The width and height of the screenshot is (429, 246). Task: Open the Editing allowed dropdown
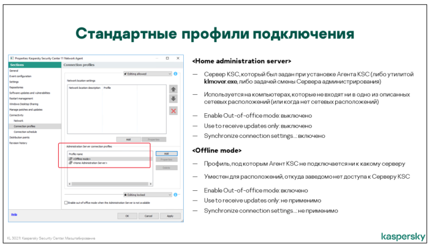[x=148, y=74]
